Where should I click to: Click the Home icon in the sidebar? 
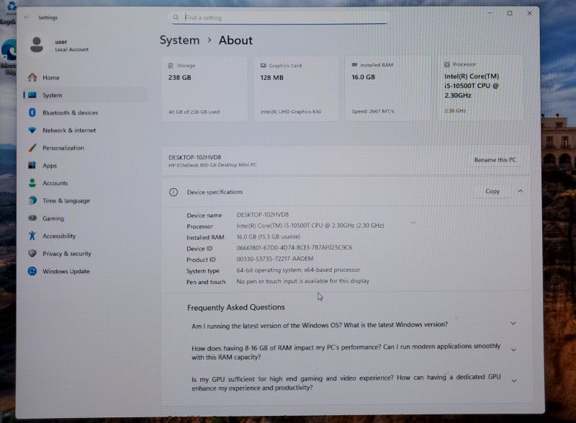32,77
